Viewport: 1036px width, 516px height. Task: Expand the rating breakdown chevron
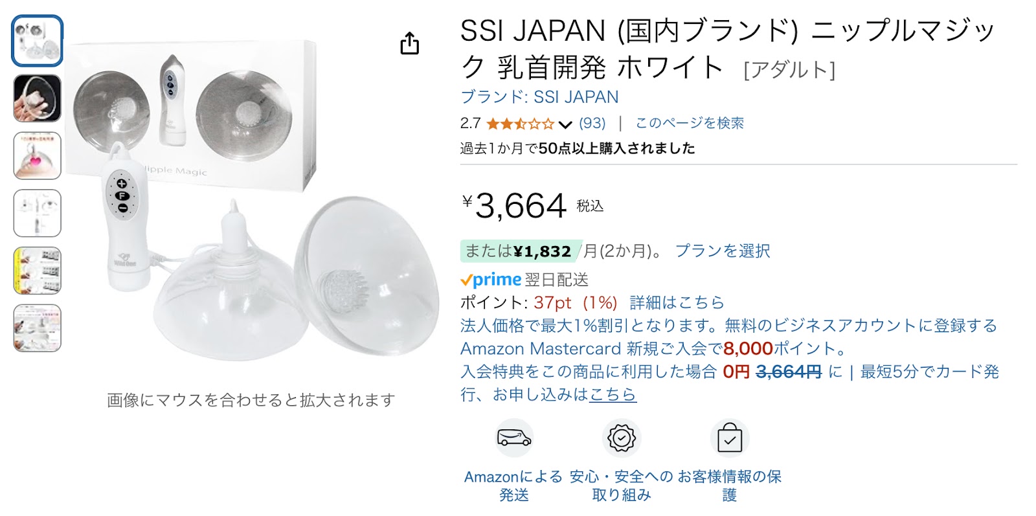(565, 124)
